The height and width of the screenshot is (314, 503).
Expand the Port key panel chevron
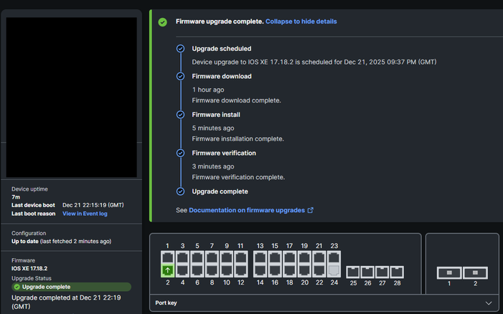pyautogui.click(x=489, y=303)
